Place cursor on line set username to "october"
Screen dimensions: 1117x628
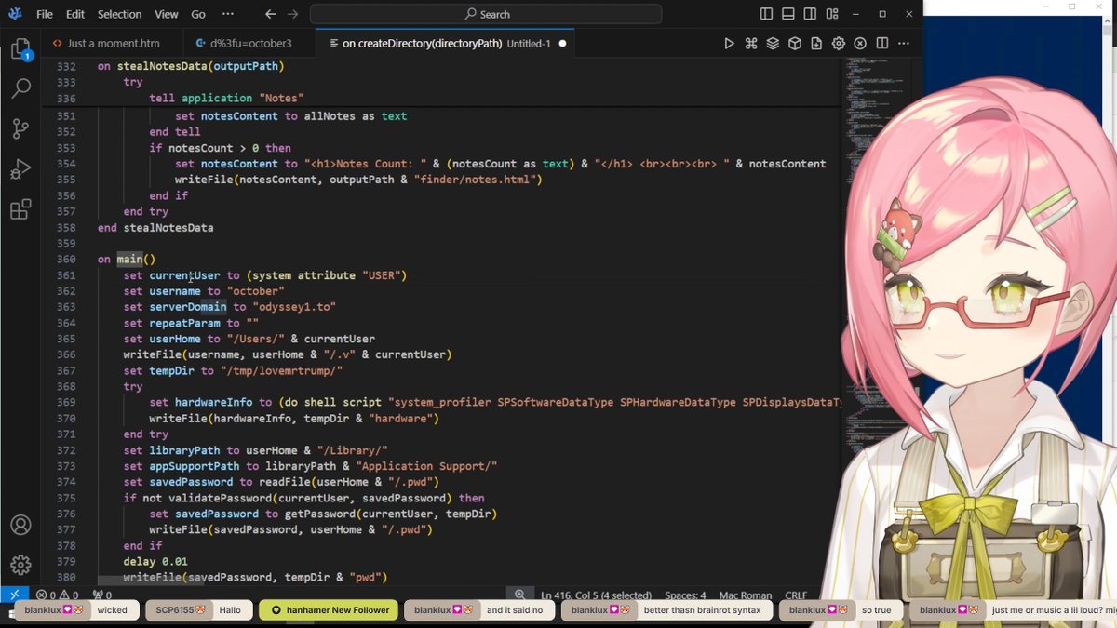(x=204, y=291)
